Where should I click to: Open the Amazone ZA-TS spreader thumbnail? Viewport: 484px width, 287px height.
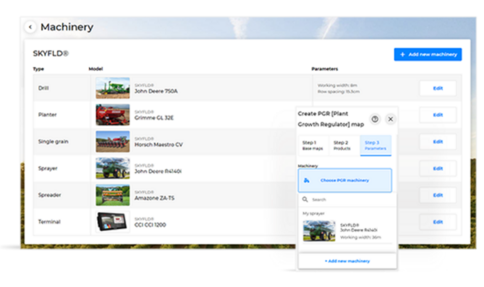113,195
